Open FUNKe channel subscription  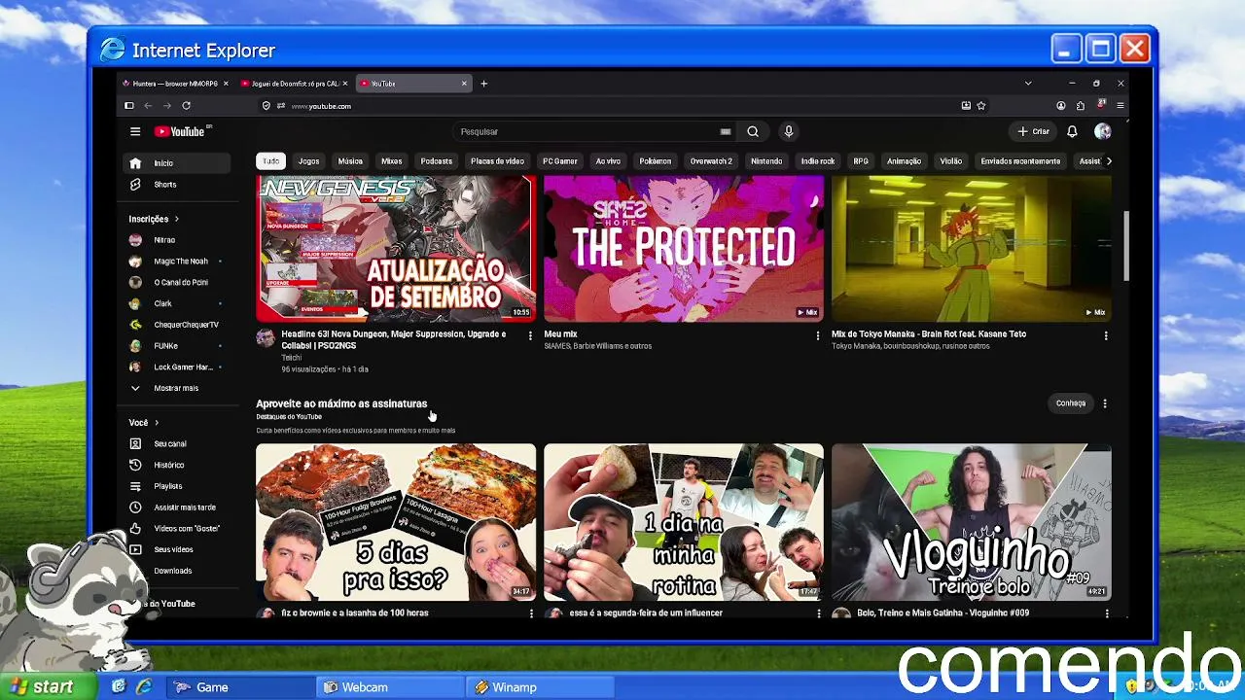(177, 346)
